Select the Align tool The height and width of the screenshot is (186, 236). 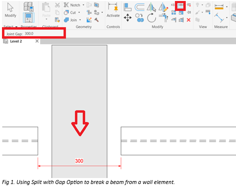(127, 7)
